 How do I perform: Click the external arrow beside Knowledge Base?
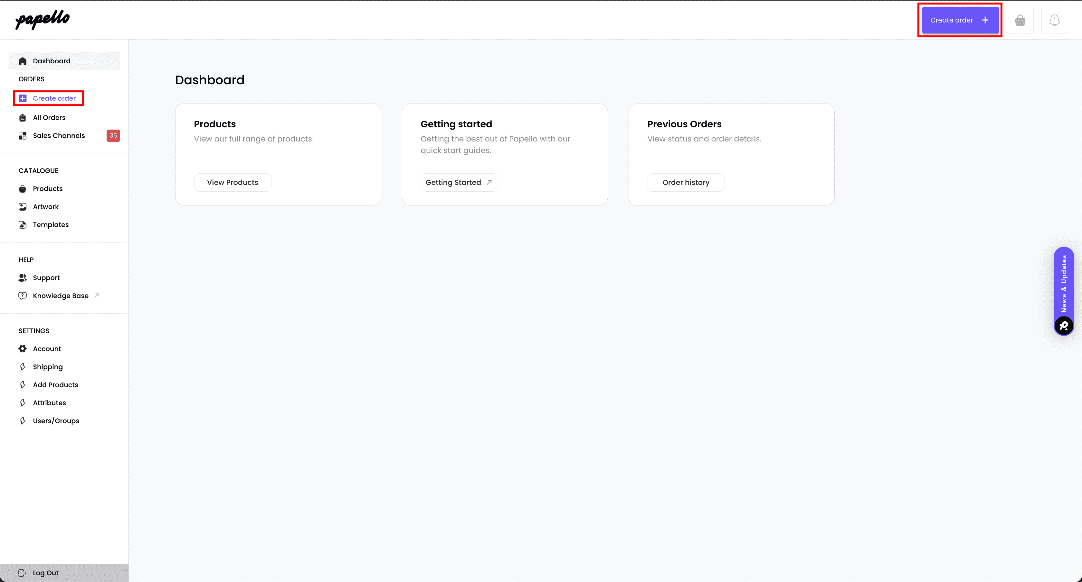(x=96, y=295)
